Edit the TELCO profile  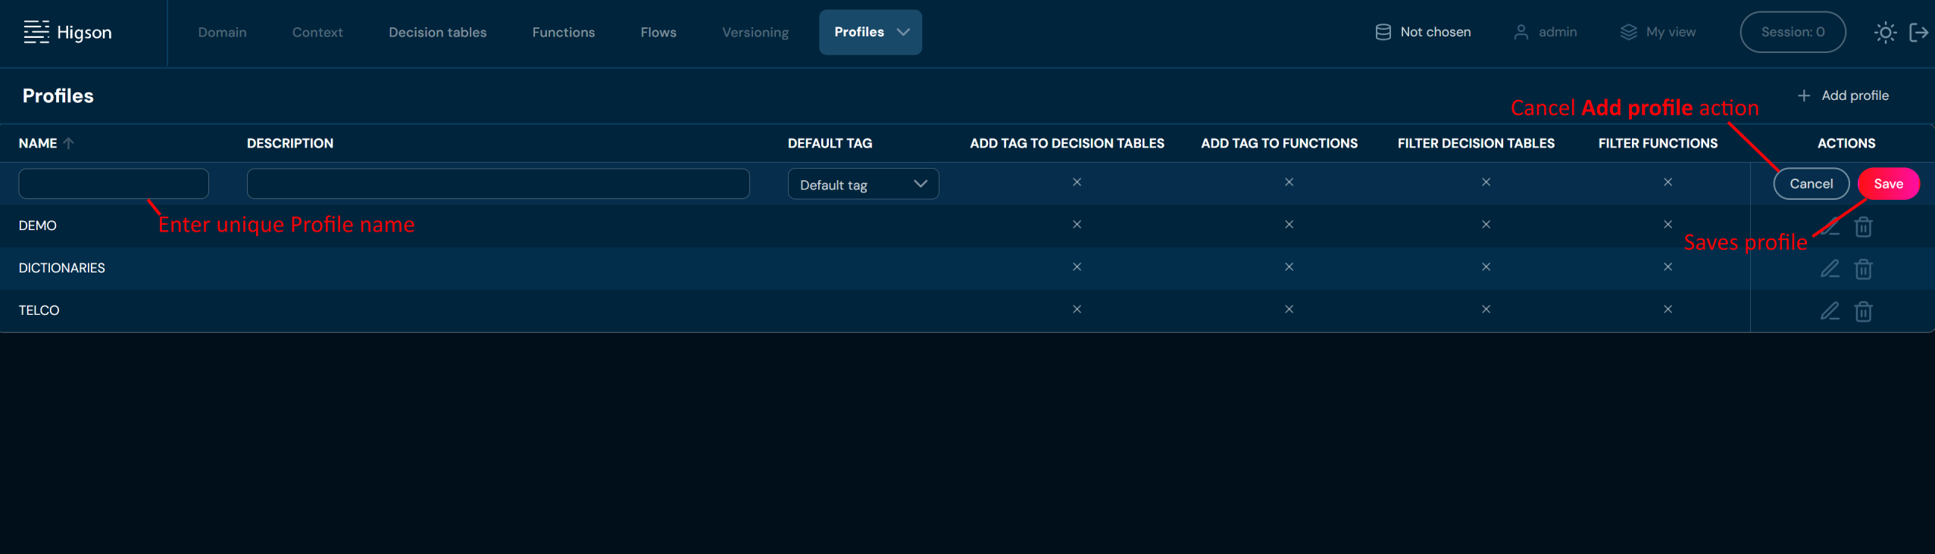tap(1830, 311)
